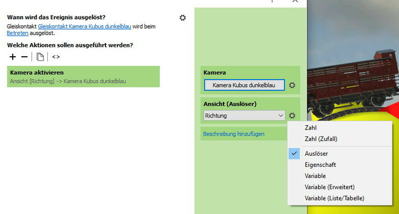Screen dimensions: 399x214
Task: Pick Variable (Liste/Tabelle) menu entry
Action: coord(334,198)
